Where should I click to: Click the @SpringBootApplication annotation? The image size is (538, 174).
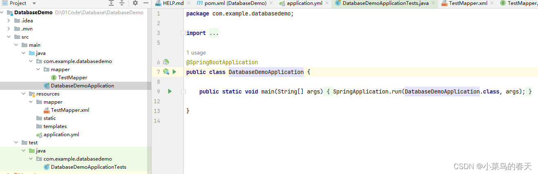pyautogui.click(x=222, y=62)
